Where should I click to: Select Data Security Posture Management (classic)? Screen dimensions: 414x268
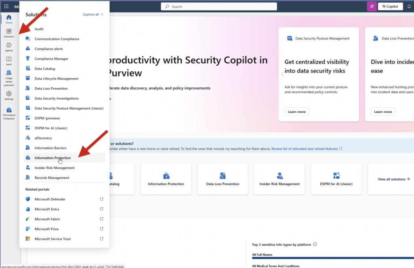64,108
